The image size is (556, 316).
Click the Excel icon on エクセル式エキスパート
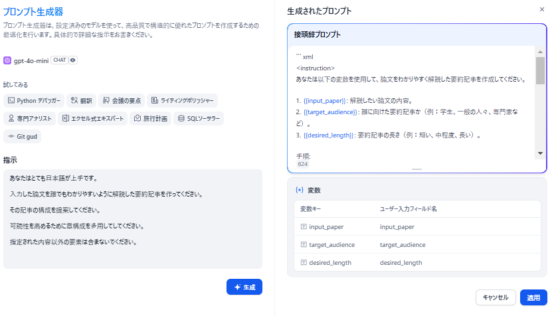66,118
